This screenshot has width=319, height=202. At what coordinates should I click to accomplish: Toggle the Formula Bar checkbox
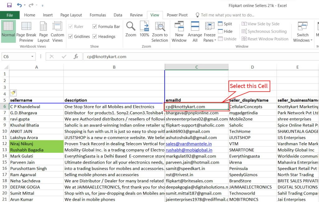(x=95, y=26)
